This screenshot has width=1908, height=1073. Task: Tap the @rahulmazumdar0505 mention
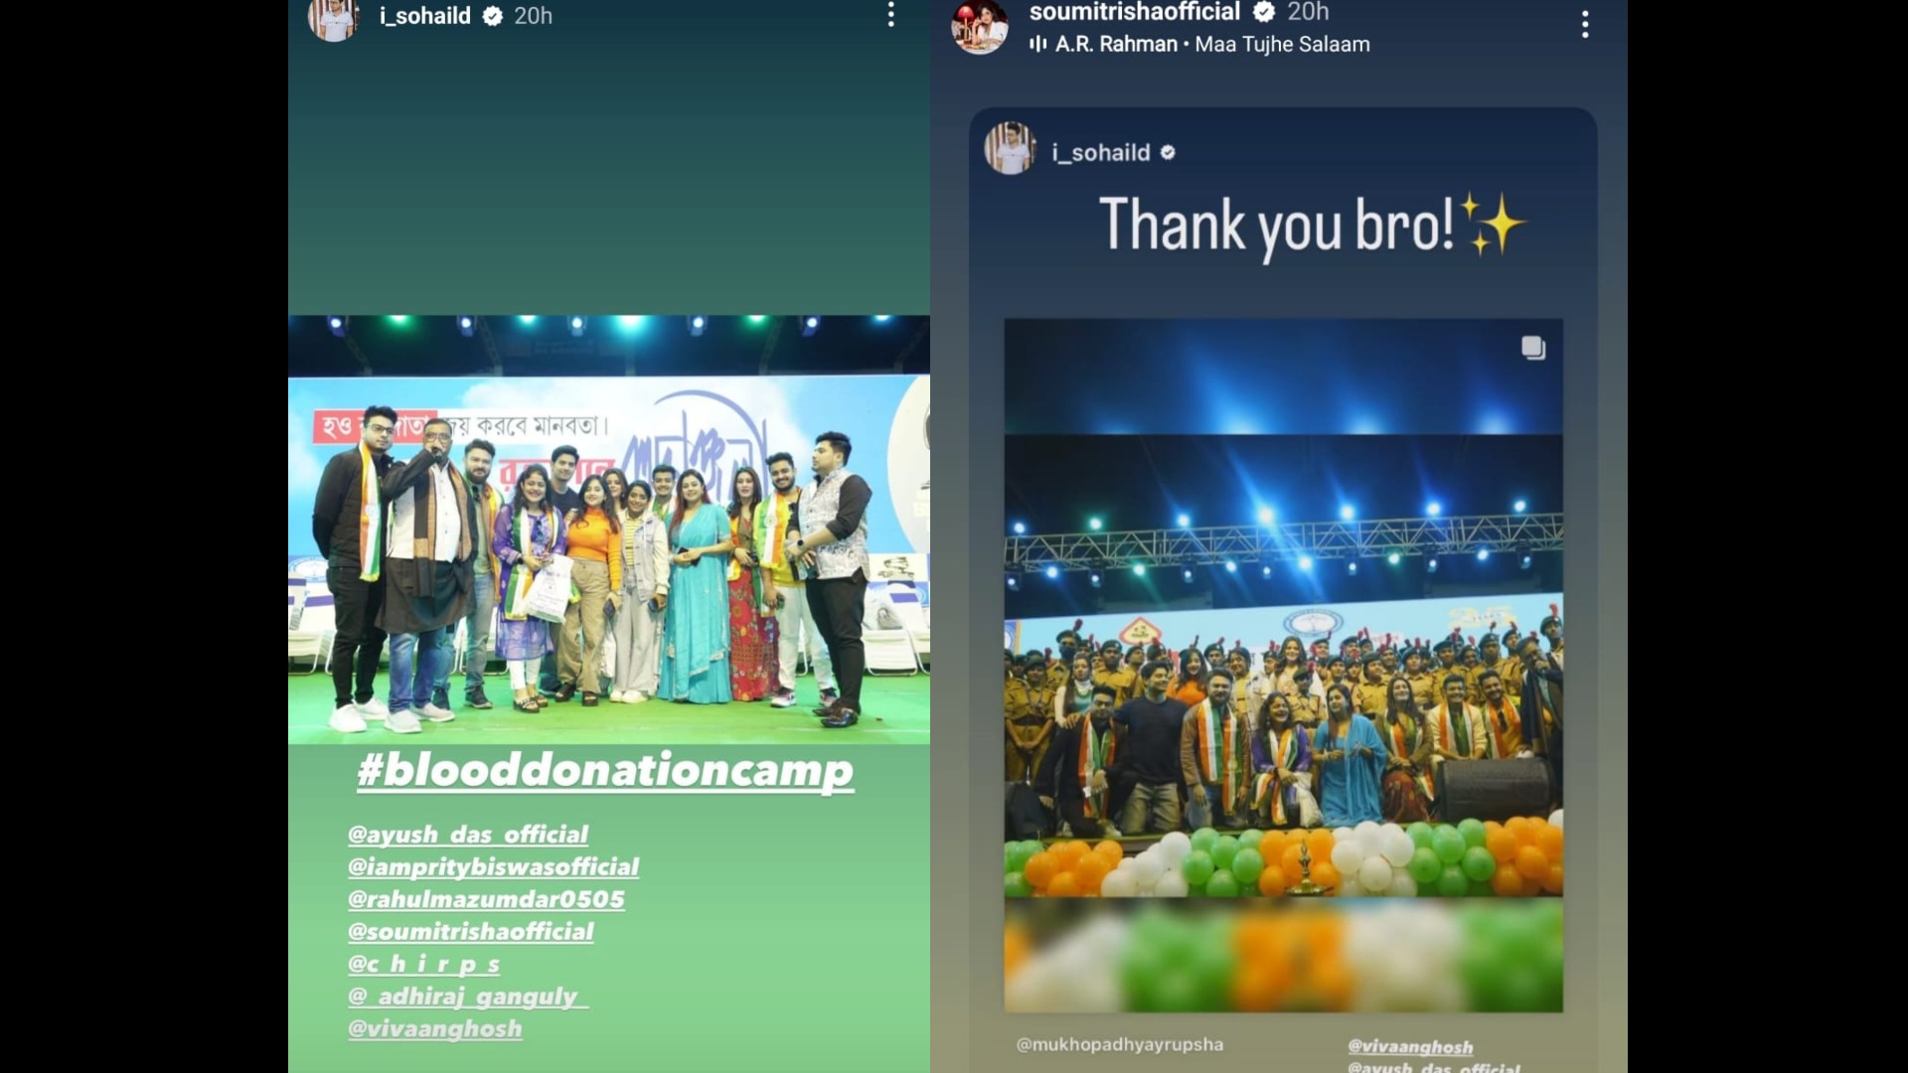tap(486, 900)
